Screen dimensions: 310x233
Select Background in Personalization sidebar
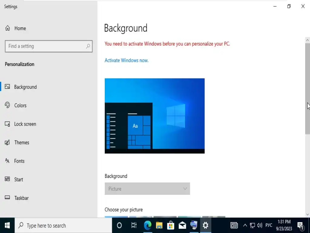(x=49, y=87)
